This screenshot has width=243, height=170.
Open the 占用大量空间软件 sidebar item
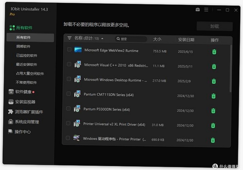coord(30,73)
